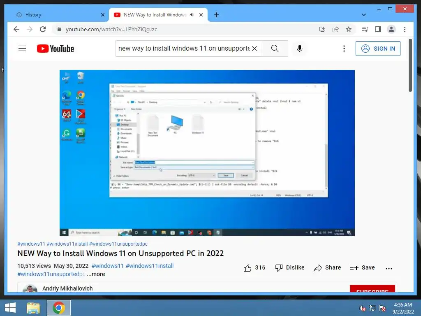Subscribe to the channel
The width and height of the screenshot is (421, 316).
click(372, 288)
